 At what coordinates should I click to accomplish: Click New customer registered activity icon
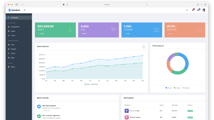(39, 116)
